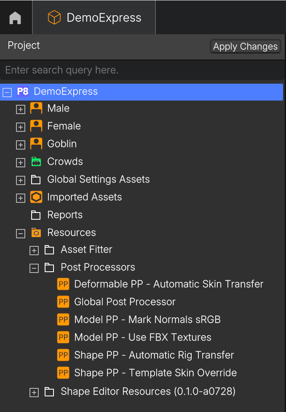Viewport: 286px width, 412px height.
Task: Expand the Global Settings Assets folder
Action: tap(21, 180)
